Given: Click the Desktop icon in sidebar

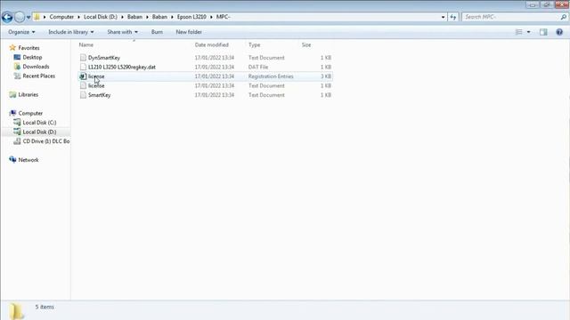Looking at the screenshot, I should click(17, 57).
